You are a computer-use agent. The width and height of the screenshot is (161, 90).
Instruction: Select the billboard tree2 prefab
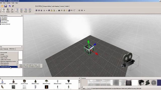(46, 82)
